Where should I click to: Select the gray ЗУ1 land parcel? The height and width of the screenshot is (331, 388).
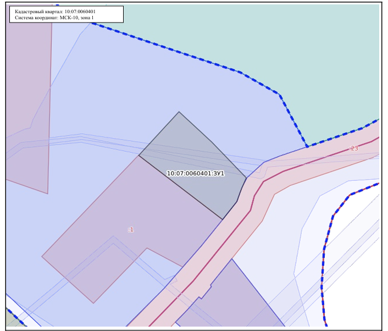click(198, 158)
